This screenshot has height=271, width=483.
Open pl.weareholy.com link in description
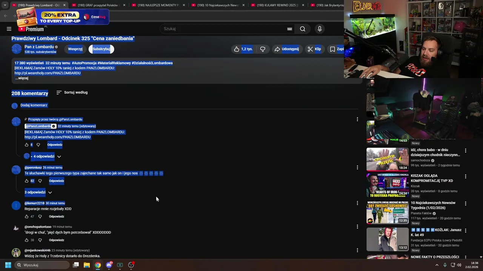click(x=48, y=73)
